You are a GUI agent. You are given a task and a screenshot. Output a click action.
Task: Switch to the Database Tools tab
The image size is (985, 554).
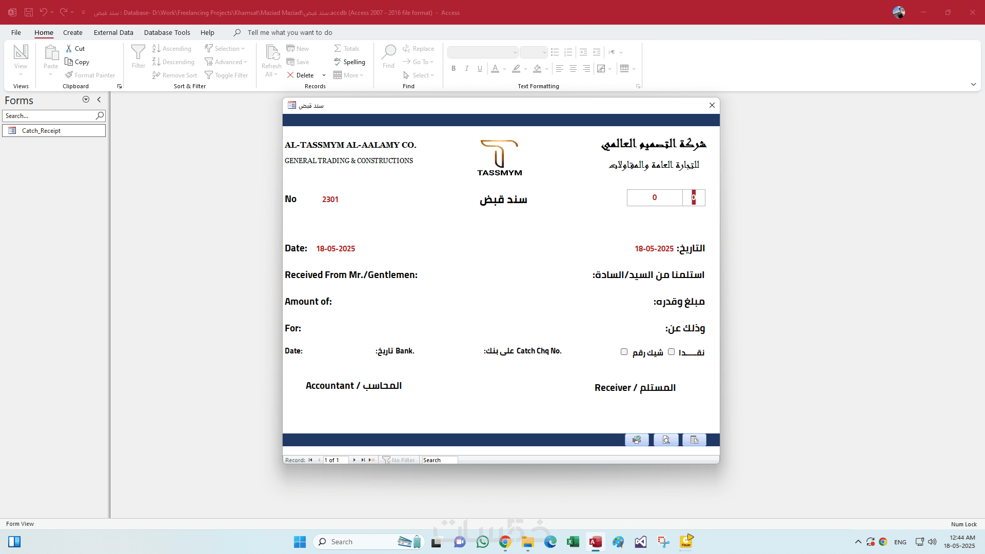tap(167, 32)
